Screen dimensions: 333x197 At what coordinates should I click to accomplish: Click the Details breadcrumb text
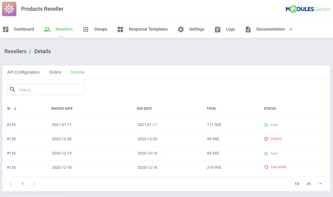click(x=42, y=51)
